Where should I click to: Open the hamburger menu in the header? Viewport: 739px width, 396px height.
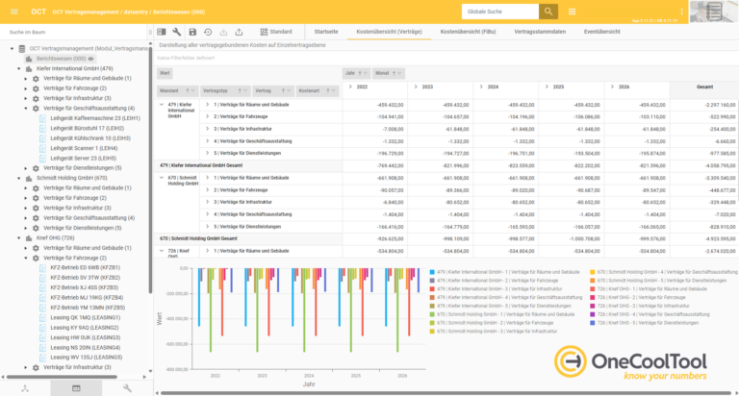point(14,12)
